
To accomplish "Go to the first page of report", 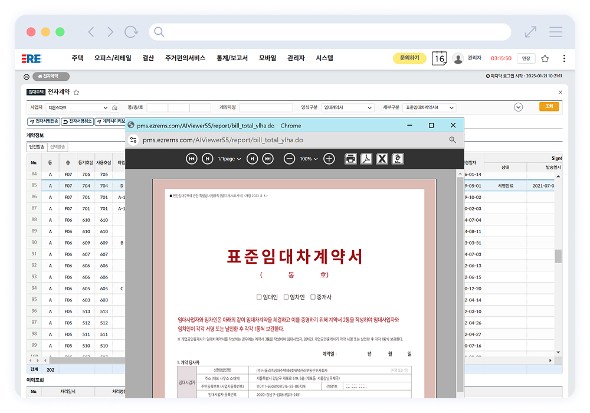I will point(192,159).
